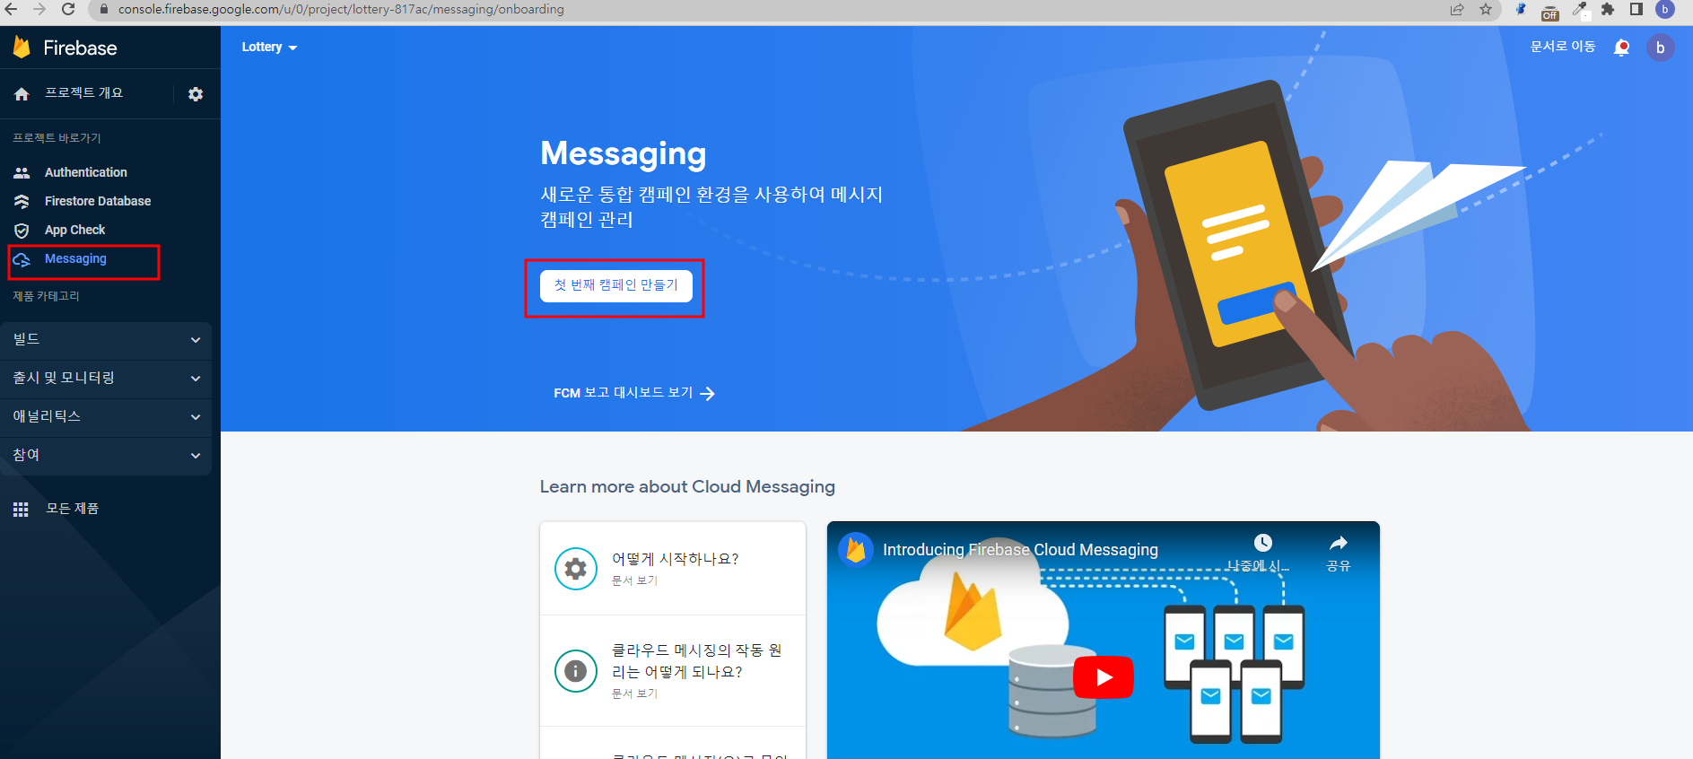The height and width of the screenshot is (759, 1693).
Task: Click the Firebase wordmark text
Action: coord(80,48)
